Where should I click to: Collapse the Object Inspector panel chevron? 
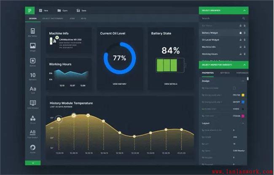point(244,65)
